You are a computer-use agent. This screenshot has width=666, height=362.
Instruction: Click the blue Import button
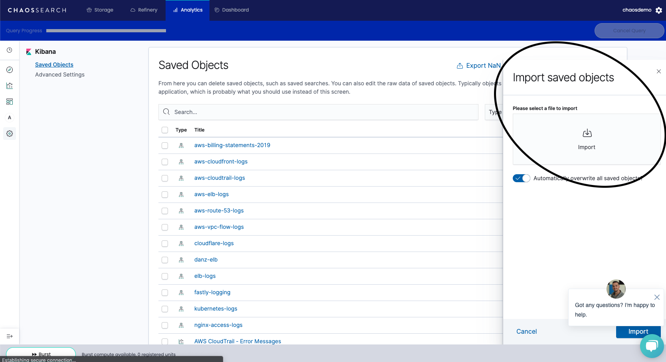coord(638,332)
